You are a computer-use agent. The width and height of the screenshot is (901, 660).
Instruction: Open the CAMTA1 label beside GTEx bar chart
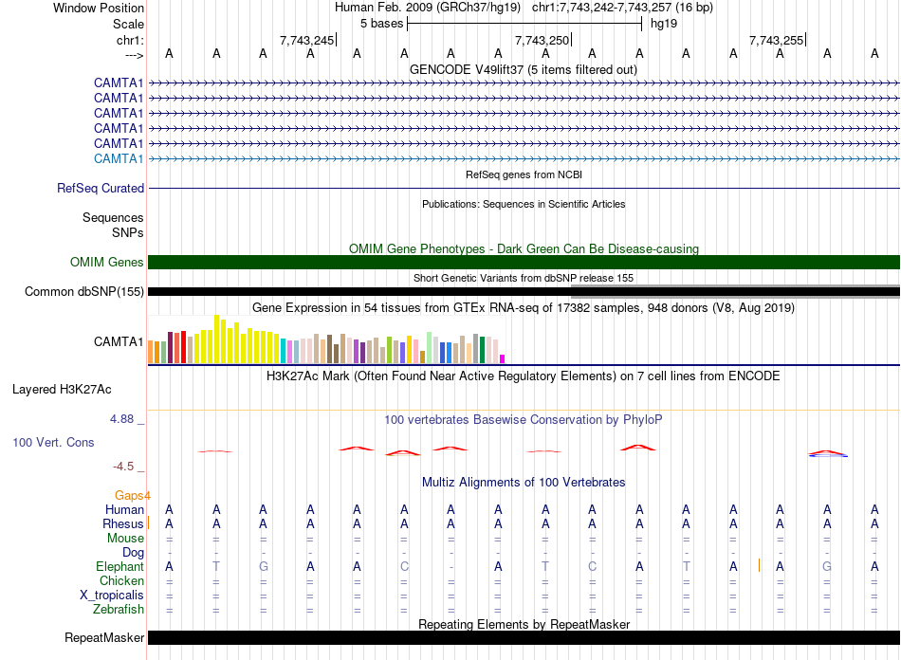[119, 342]
